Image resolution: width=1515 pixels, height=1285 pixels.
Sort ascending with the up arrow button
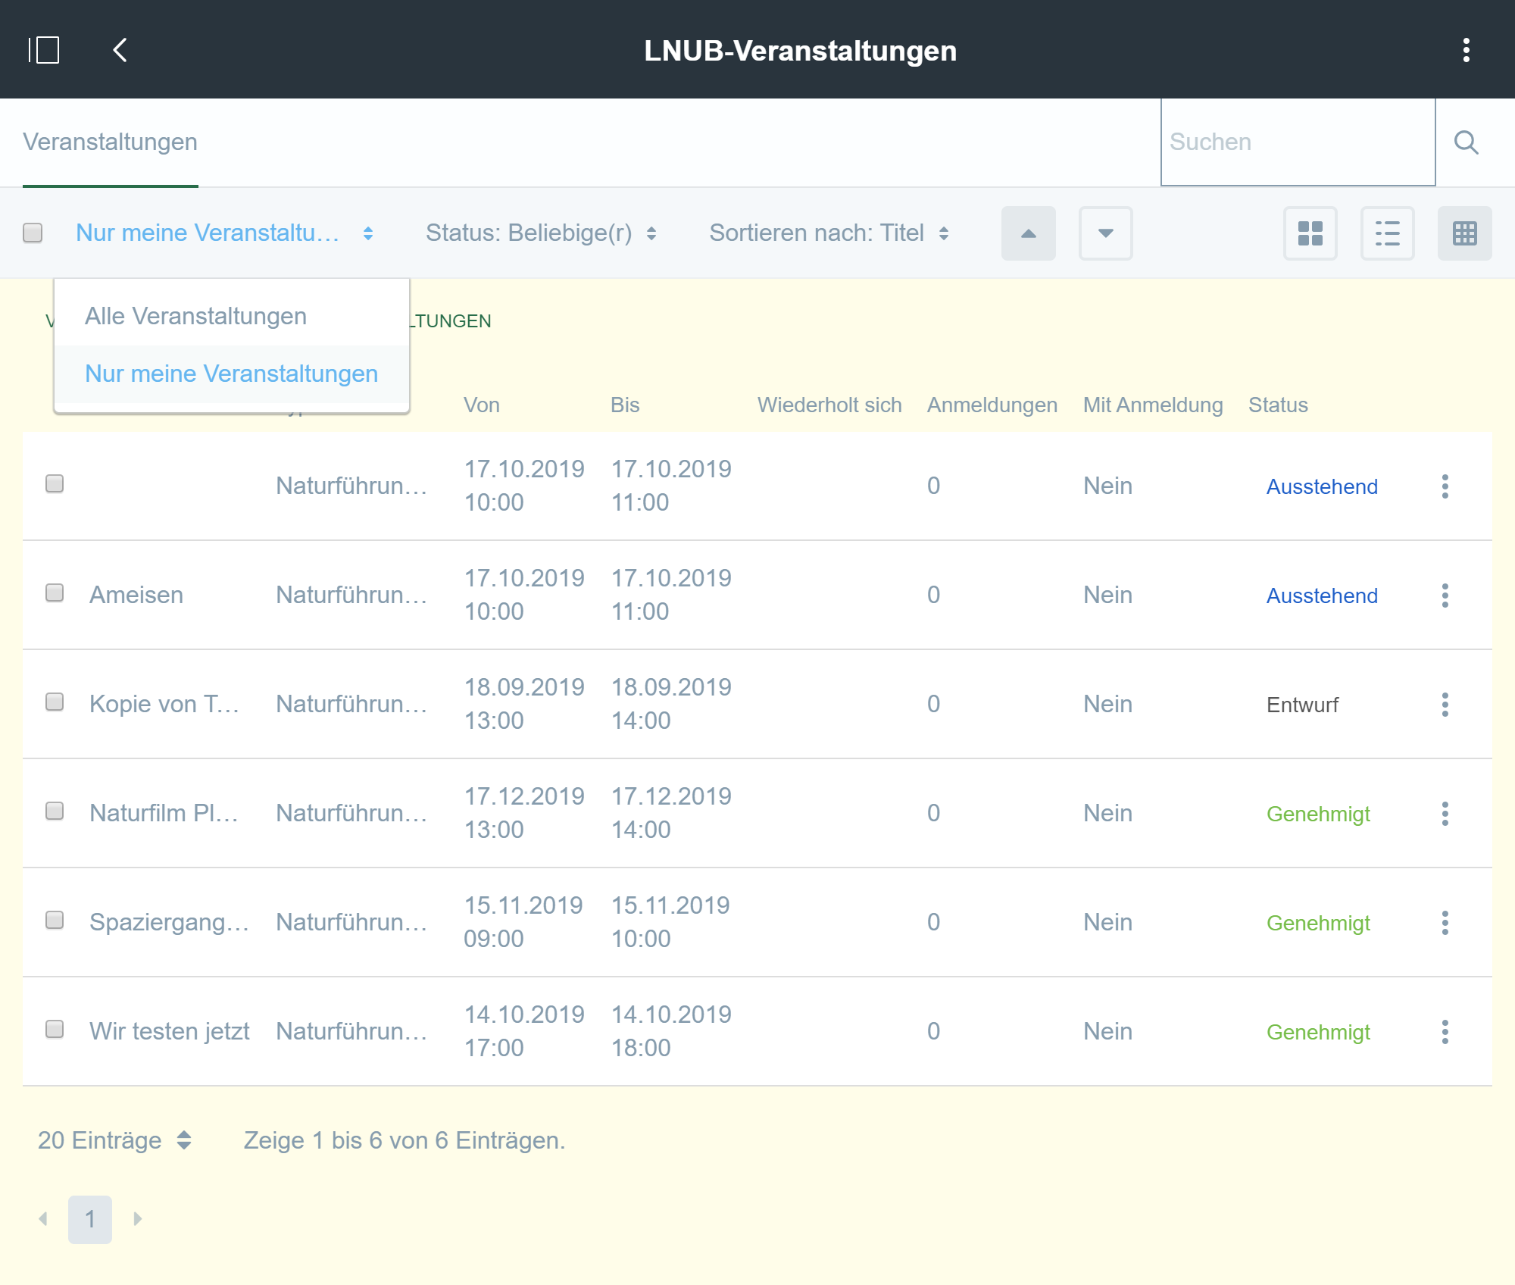coord(1028,233)
